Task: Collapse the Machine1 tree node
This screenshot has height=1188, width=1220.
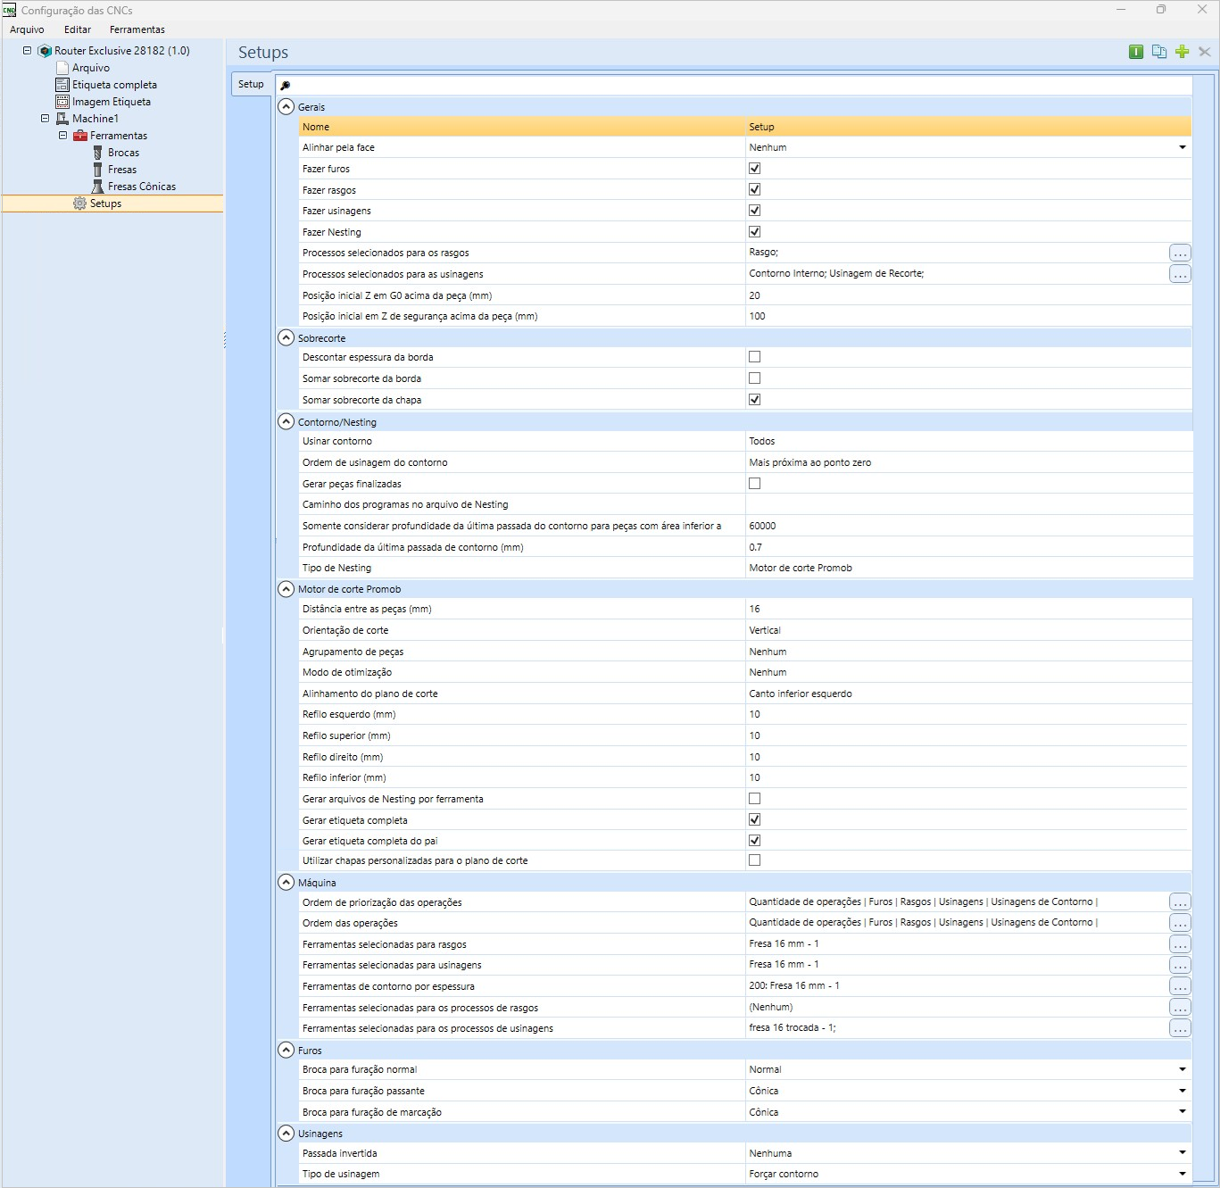Action: [45, 119]
